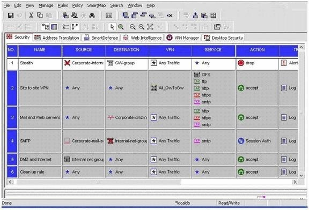Click ftp service in rule 2
The height and width of the screenshot is (210, 309).
pyautogui.click(x=200, y=81)
